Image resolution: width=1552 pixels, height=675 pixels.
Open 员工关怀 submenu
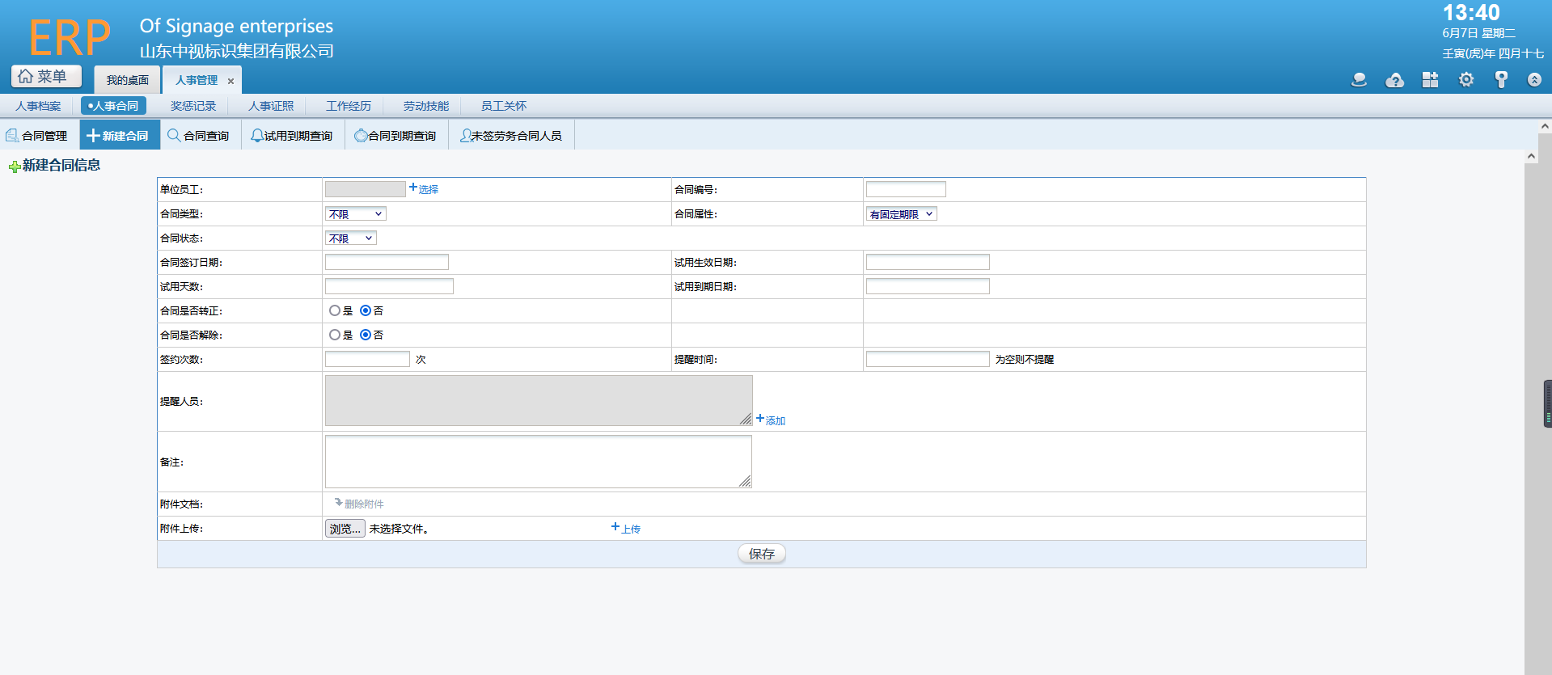pyautogui.click(x=504, y=106)
